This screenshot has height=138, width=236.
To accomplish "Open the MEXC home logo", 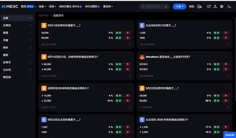I will (x=10, y=7).
